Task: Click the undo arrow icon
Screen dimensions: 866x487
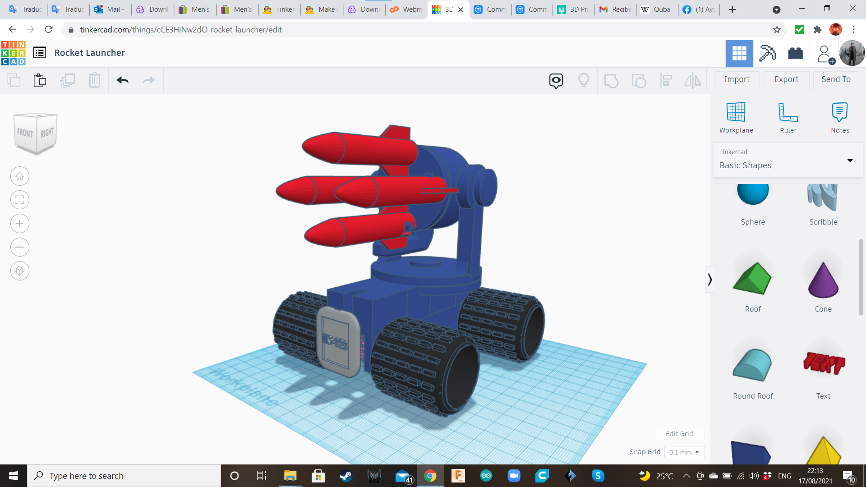Action: click(x=122, y=80)
